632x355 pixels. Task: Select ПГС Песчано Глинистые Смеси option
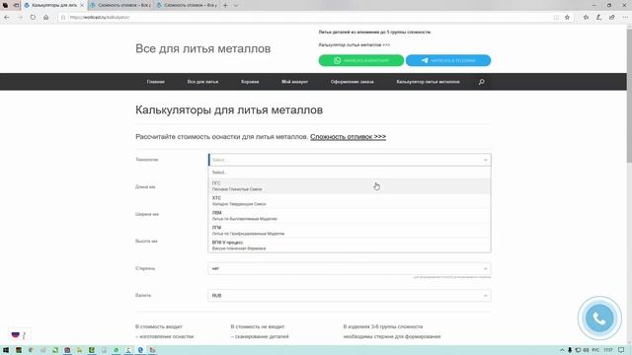tap(350, 186)
